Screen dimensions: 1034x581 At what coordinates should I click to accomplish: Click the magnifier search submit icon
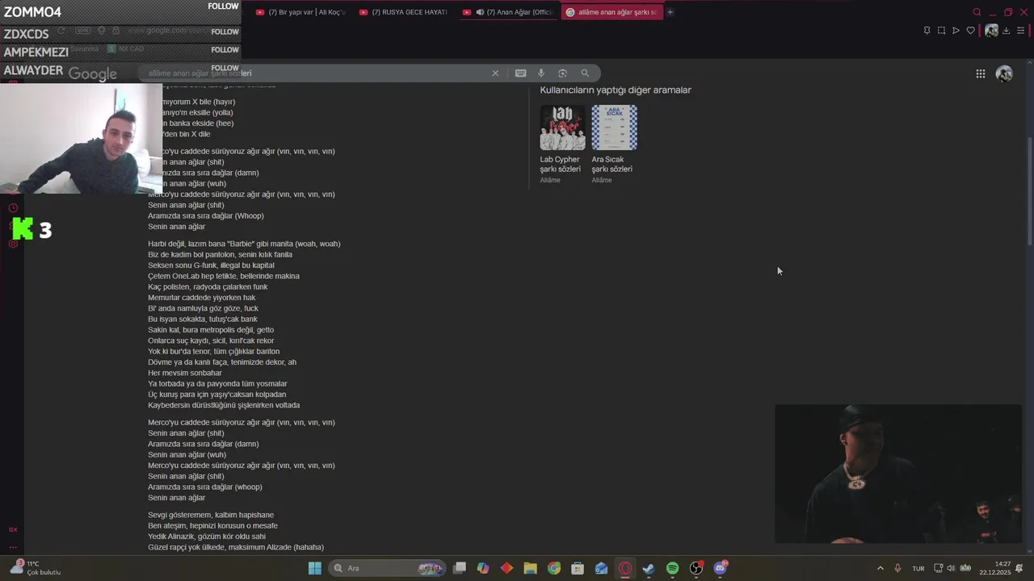pyautogui.click(x=585, y=73)
